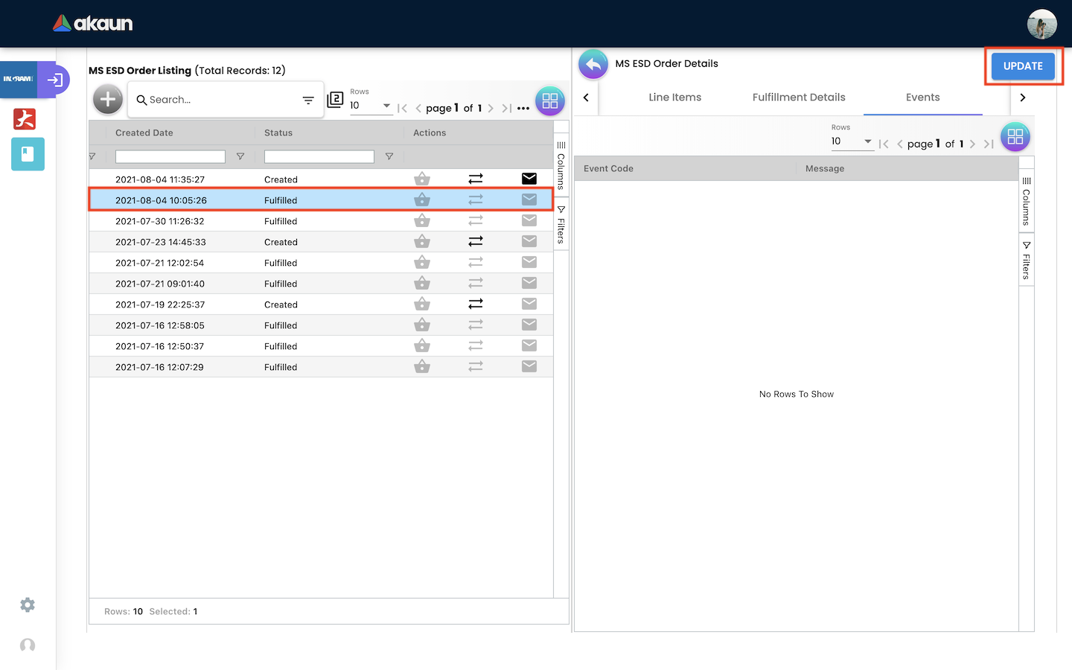The image size is (1072, 670).
Task: Switch to the Fulfillment Details tab
Action: click(799, 98)
